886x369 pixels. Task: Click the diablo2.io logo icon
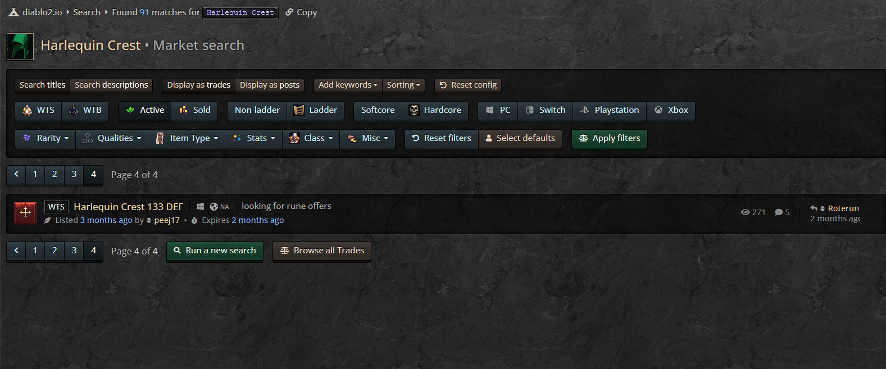click(14, 12)
